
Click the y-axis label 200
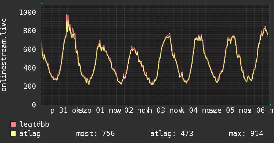coord(30,86)
